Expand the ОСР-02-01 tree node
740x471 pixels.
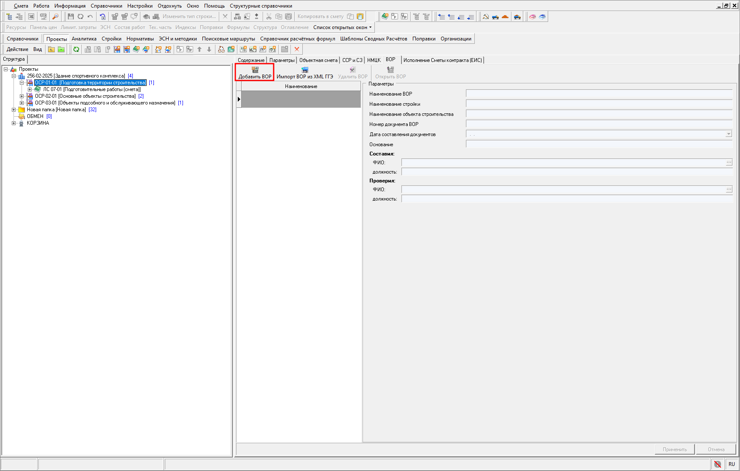click(x=22, y=96)
